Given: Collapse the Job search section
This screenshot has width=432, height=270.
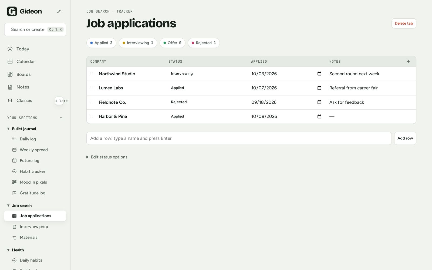Looking at the screenshot, I should coord(8,205).
